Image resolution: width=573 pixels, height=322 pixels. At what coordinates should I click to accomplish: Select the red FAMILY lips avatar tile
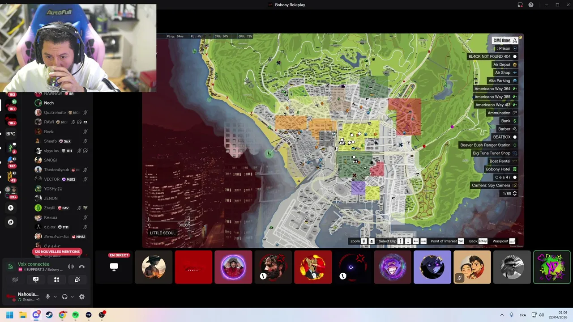193,267
